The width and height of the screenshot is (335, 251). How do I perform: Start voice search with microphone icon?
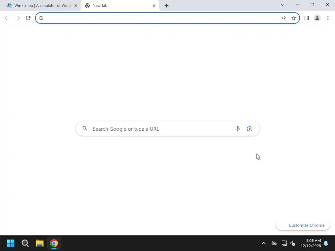pyautogui.click(x=238, y=128)
